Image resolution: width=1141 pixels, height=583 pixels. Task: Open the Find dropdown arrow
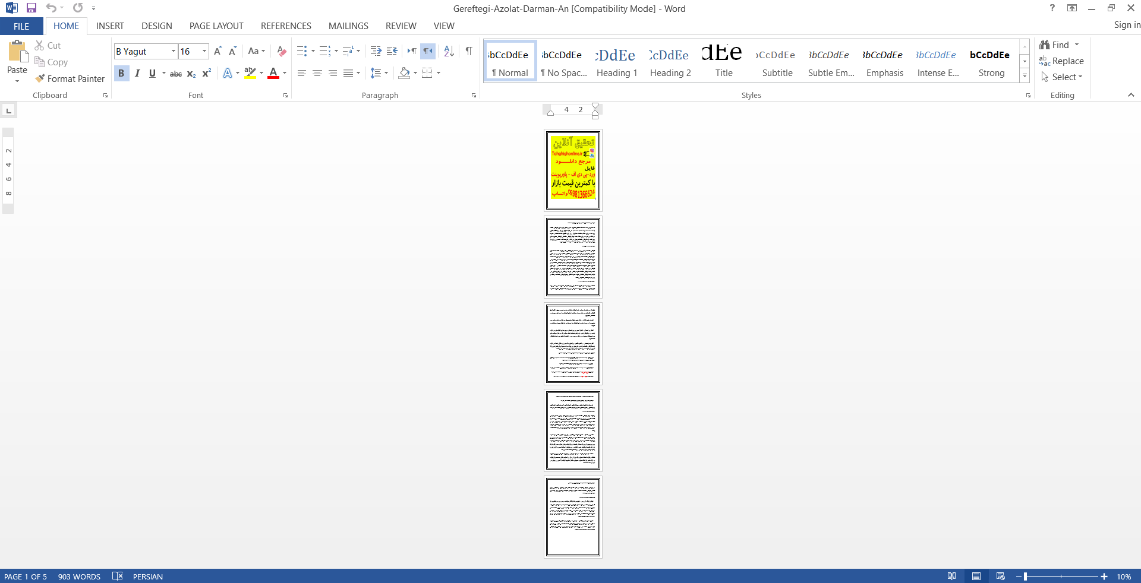pyautogui.click(x=1077, y=45)
